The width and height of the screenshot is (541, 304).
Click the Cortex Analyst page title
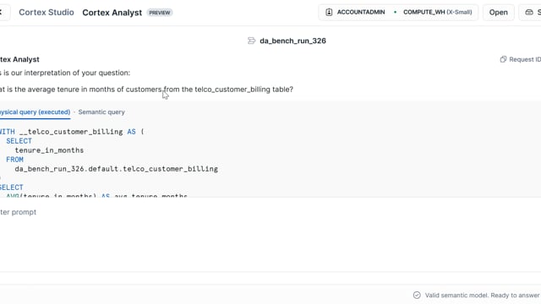pyautogui.click(x=112, y=13)
